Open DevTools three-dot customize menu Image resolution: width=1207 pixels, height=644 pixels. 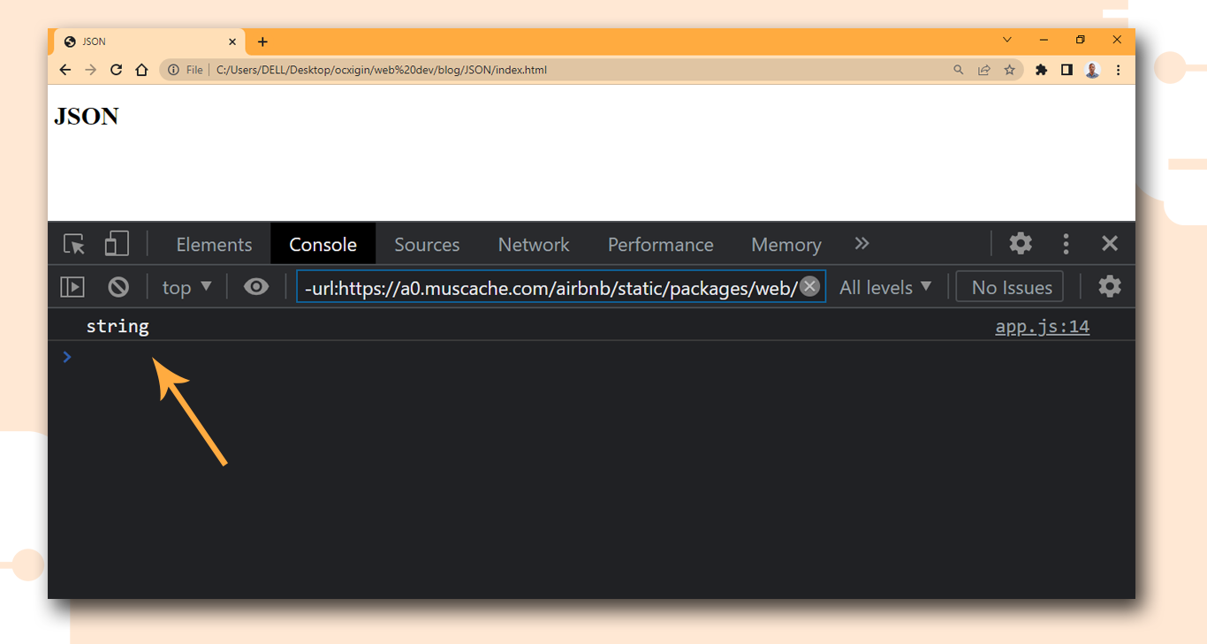pyautogui.click(x=1066, y=244)
